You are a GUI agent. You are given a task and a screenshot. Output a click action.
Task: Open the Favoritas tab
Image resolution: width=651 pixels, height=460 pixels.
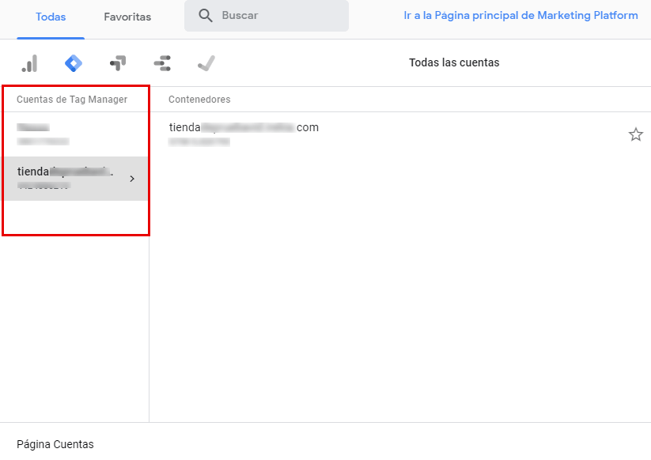pos(127,17)
